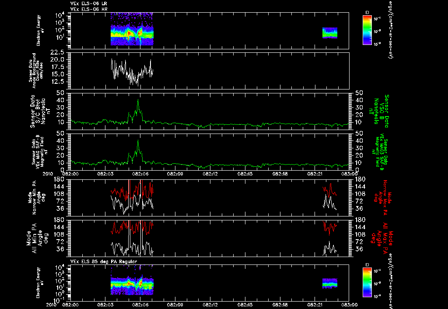Click '083:00' on the middle time axis
The image size is (448, 309).
point(349,174)
